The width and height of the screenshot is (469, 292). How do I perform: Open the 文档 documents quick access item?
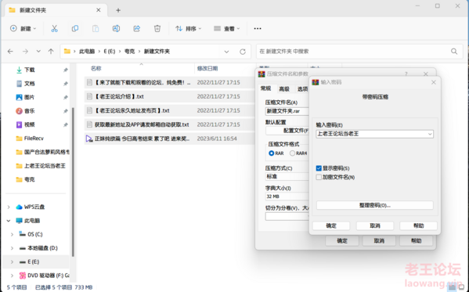[x=29, y=84]
